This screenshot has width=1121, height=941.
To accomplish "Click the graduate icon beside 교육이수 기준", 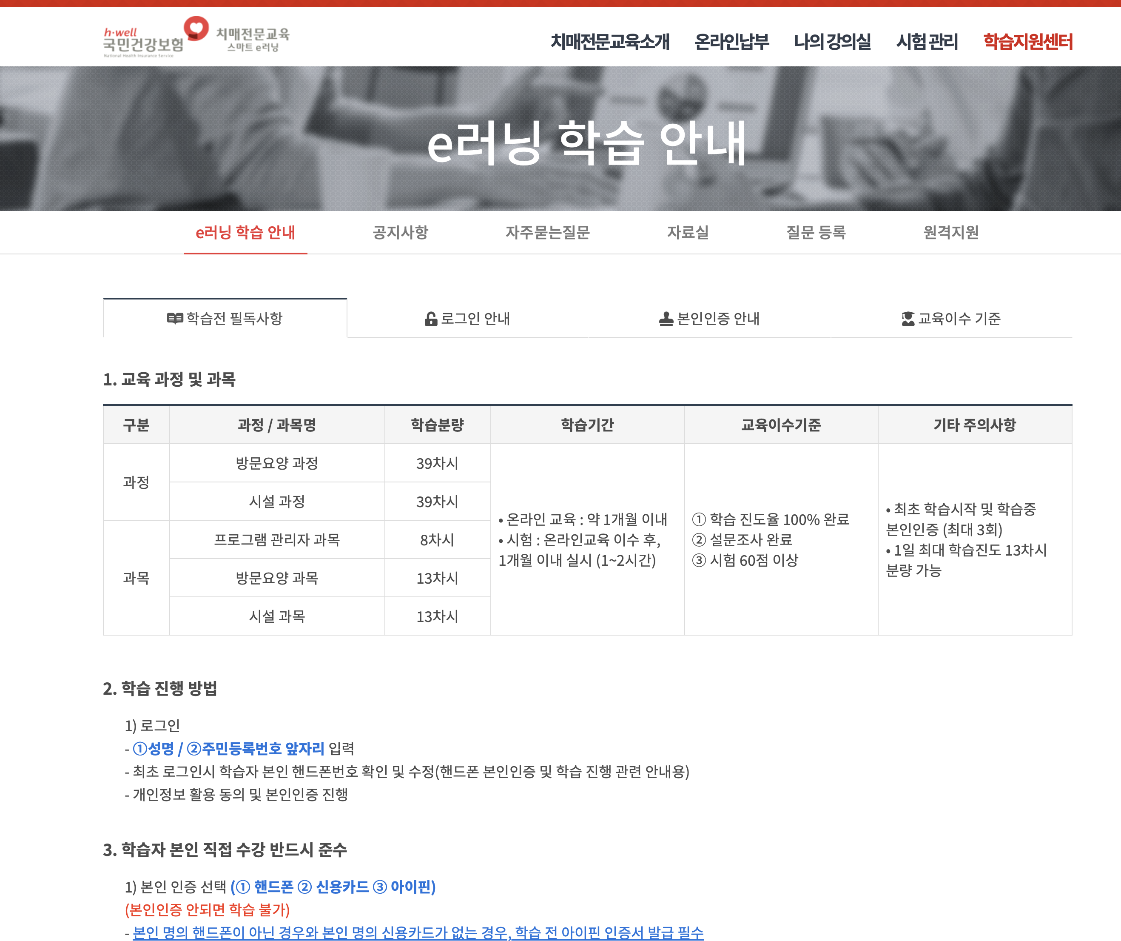I will tap(908, 319).
